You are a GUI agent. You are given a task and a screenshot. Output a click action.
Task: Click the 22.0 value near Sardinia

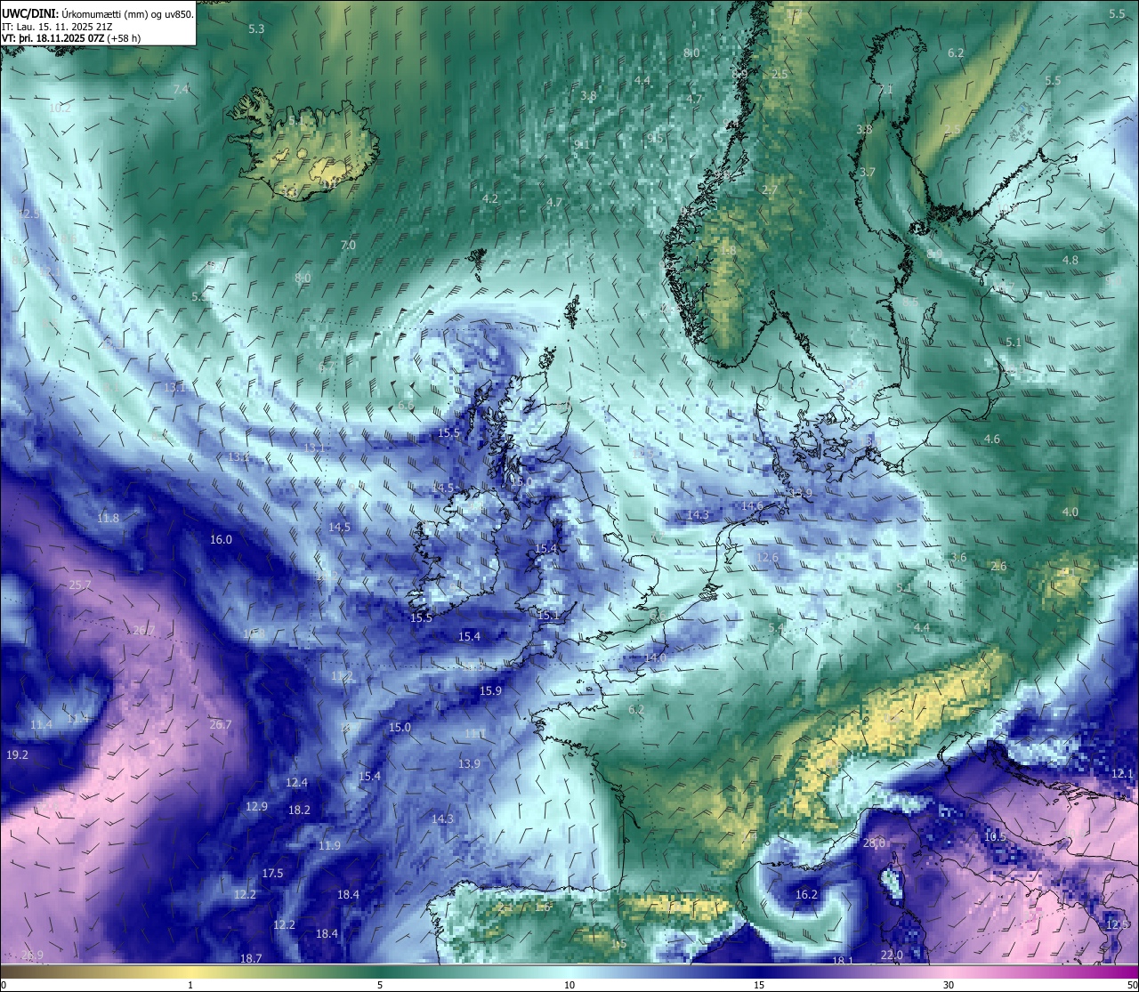(x=892, y=955)
